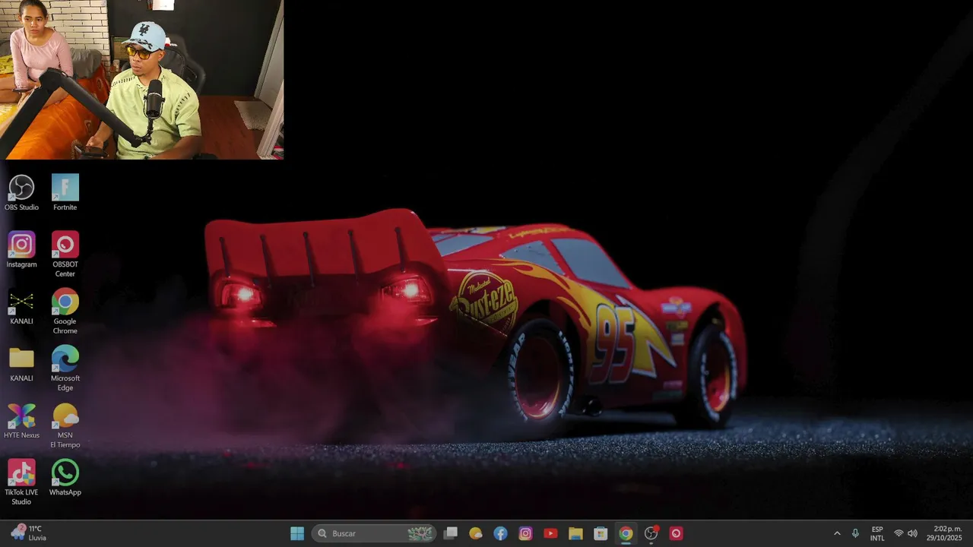
Task: Click the Buscar taskbar search box
Action: (x=375, y=533)
